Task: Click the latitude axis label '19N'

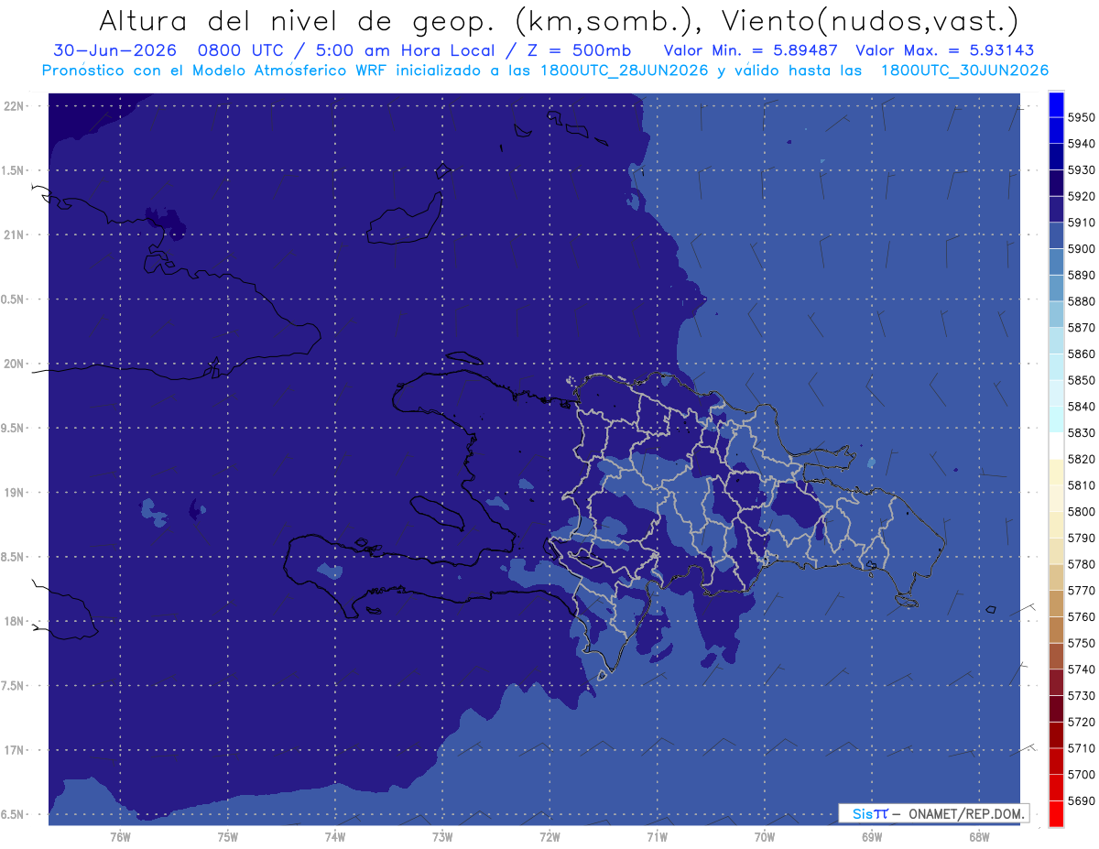Action: pos(16,492)
